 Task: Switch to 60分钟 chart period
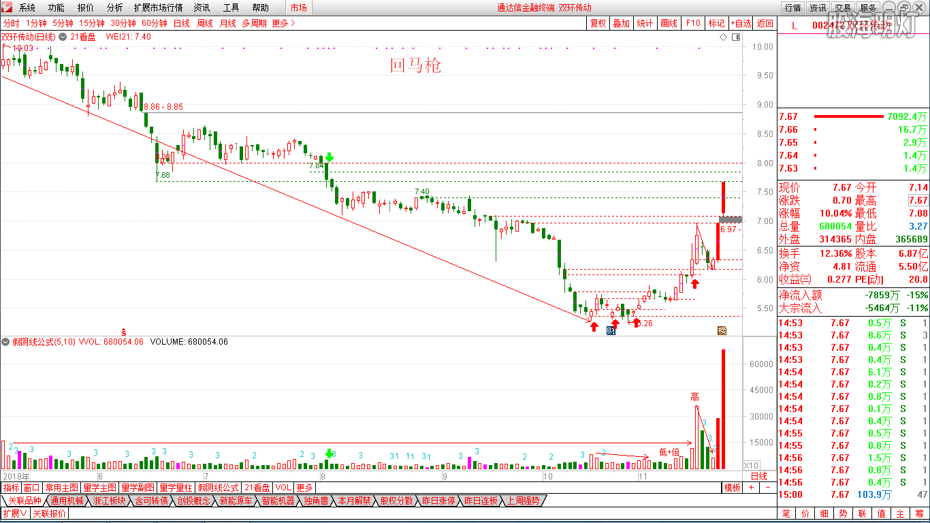[x=155, y=23]
